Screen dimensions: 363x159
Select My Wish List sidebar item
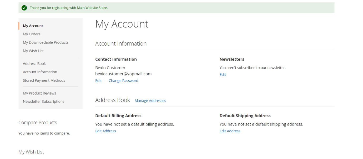pos(33,51)
